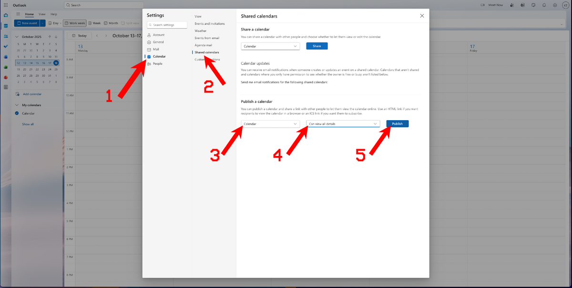Toggle the Calendar checkbox under My calendars
Viewport: 572px width, 288px height.
click(x=17, y=113)
